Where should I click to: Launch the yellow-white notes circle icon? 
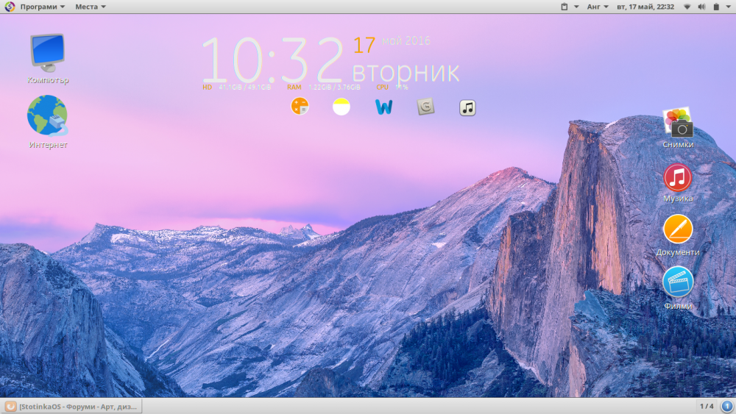coord(342,107)
